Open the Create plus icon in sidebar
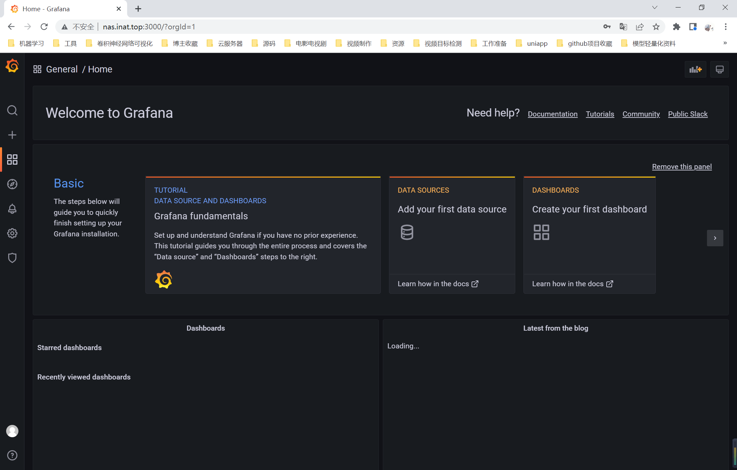This screenshot has height=470, width=737. click(x=12, y=135)
